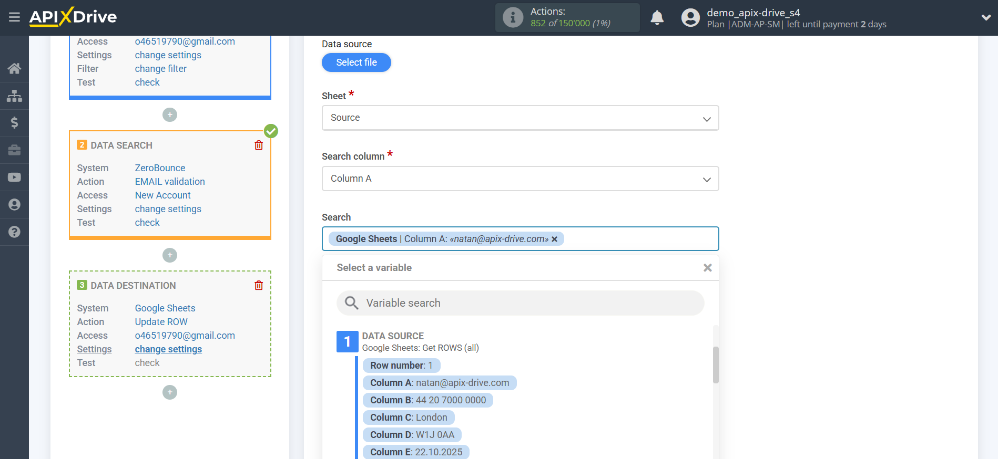998x459 pixels.
Task: Click the ApiX-Drive logo
Action: 73,17
